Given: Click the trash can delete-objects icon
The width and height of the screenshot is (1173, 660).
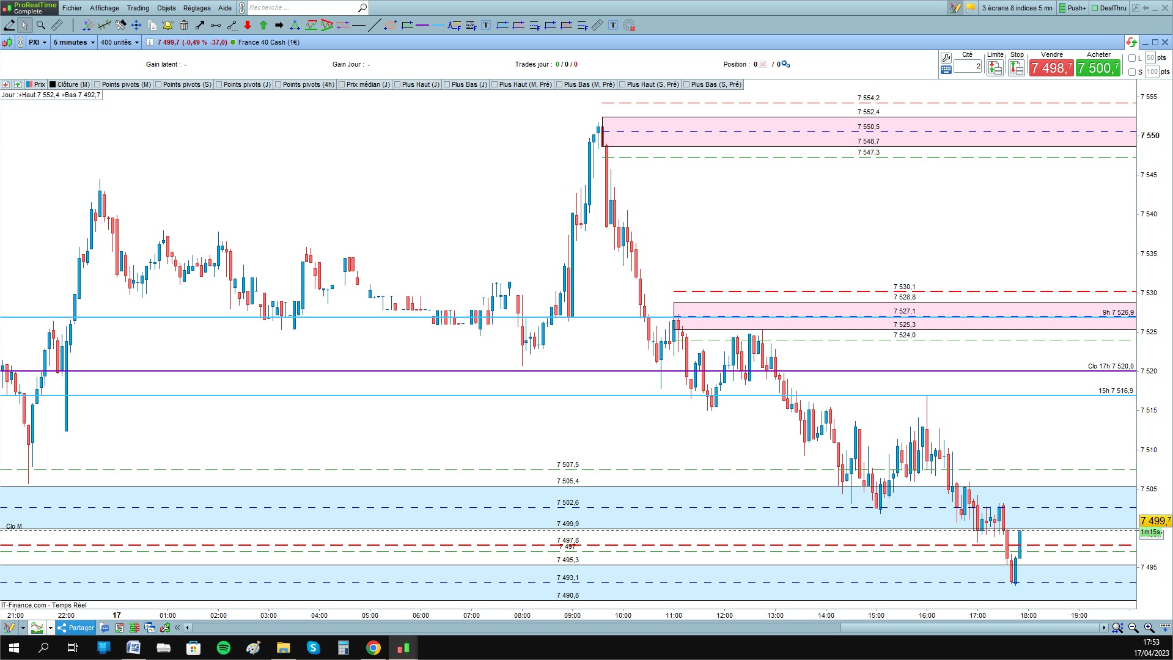Looking at the screenshot, I should pos(184,25).
